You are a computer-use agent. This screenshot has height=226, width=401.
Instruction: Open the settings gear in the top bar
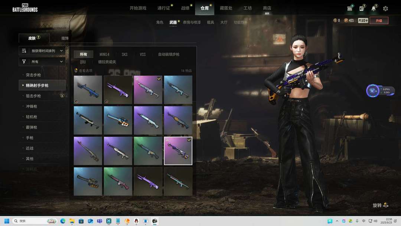click(385, 9)
